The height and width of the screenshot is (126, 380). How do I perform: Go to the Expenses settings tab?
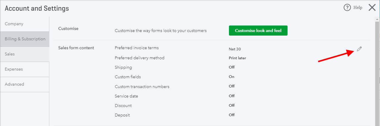[x=25, y=69]
